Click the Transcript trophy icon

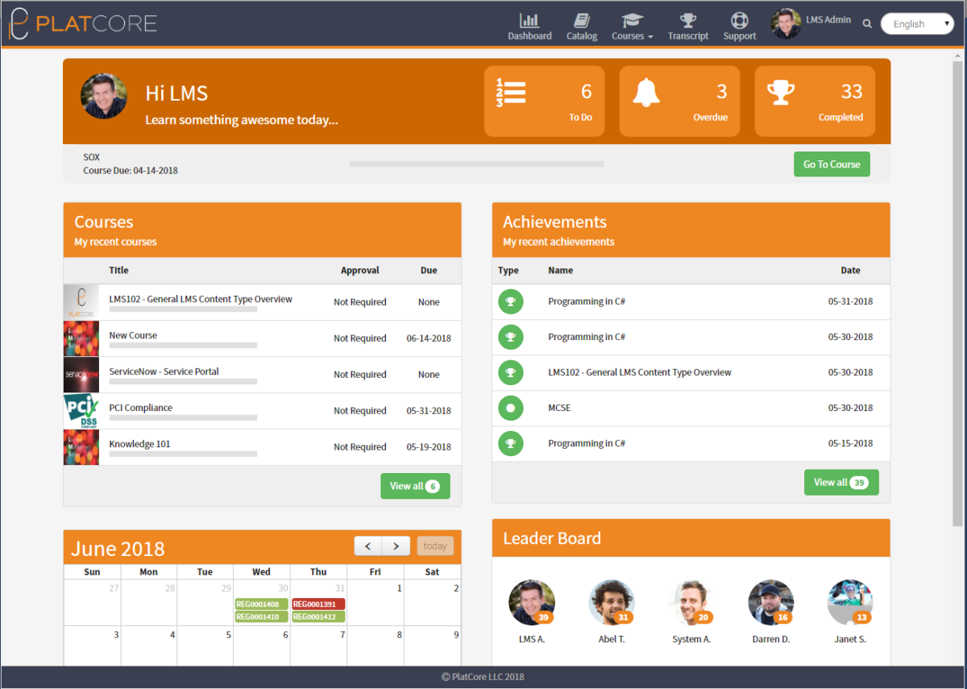[x=687, y=20]
